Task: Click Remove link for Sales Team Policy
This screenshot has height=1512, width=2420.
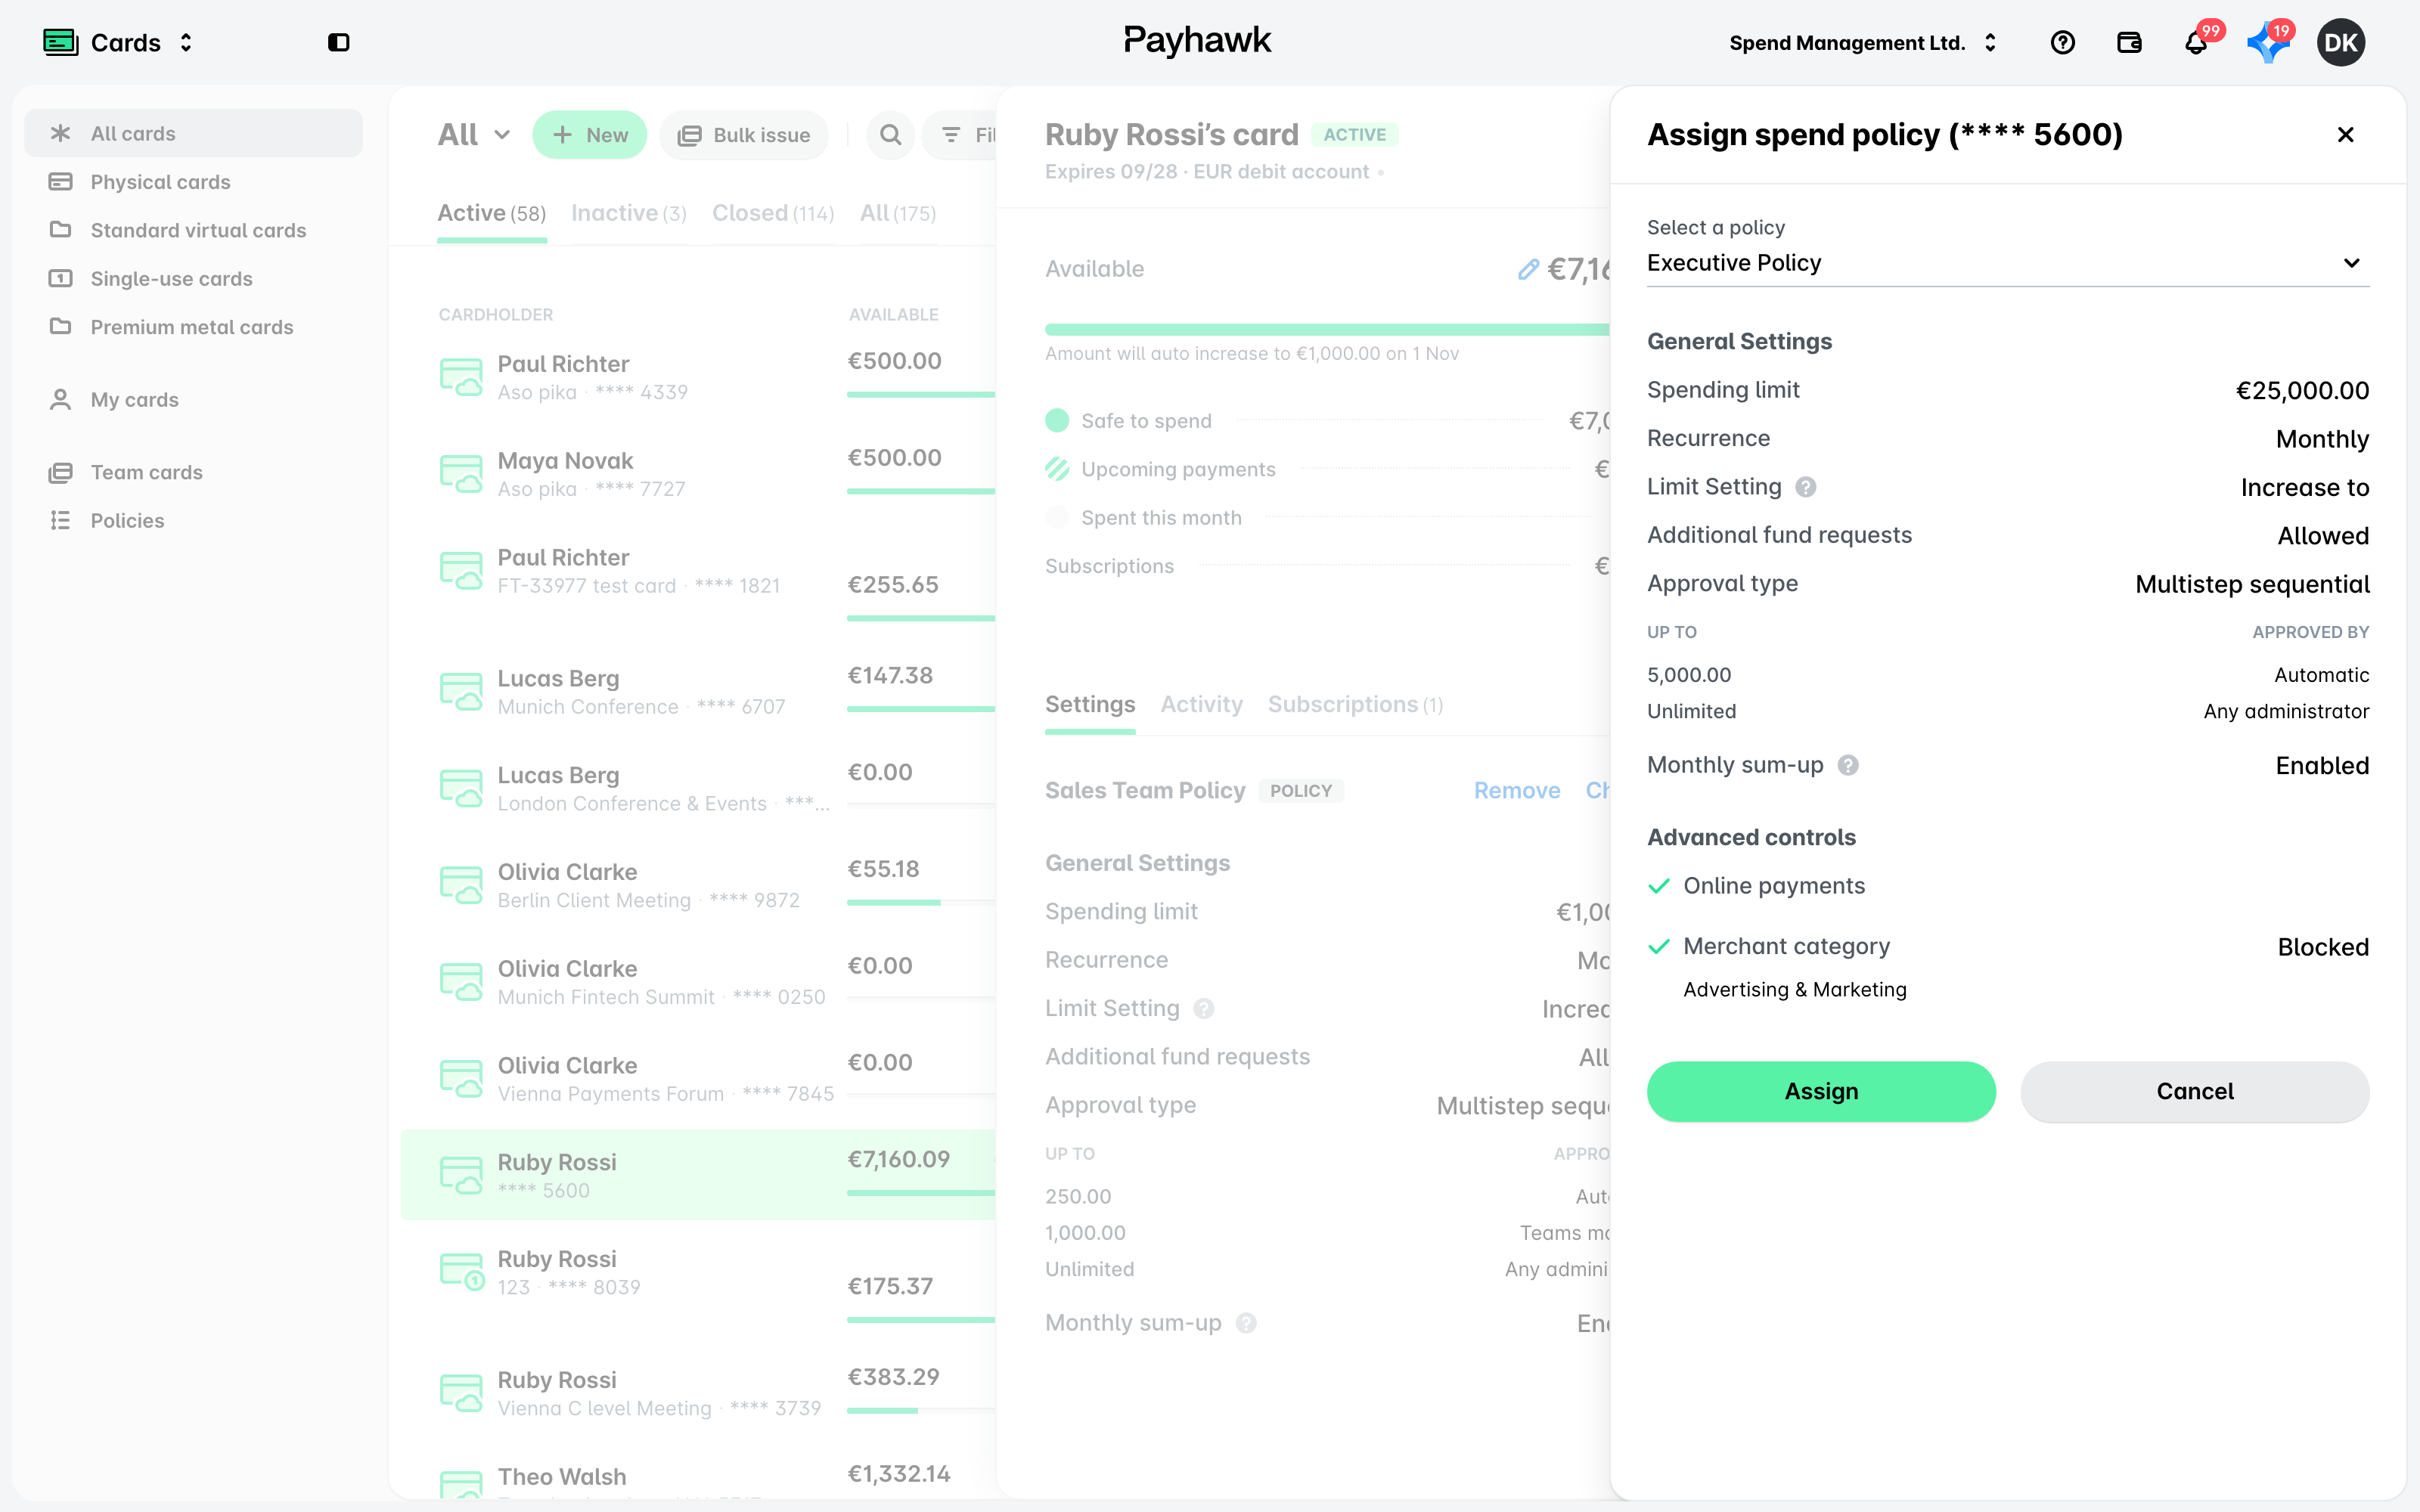Action: (x=1517, y=790)
